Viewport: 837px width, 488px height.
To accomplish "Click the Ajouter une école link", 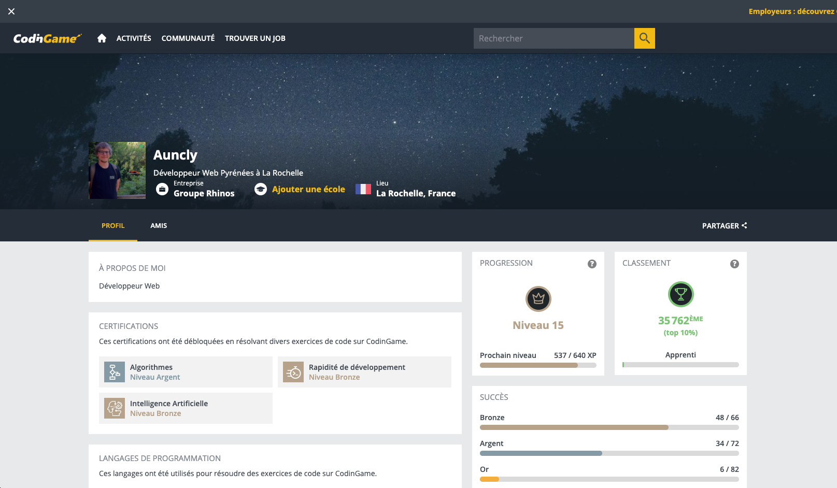I will [x=308, y=189].
